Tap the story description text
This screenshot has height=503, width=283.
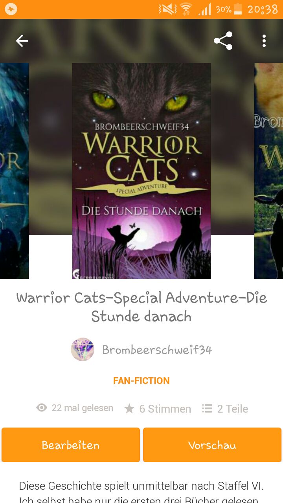tap(141, 492)
